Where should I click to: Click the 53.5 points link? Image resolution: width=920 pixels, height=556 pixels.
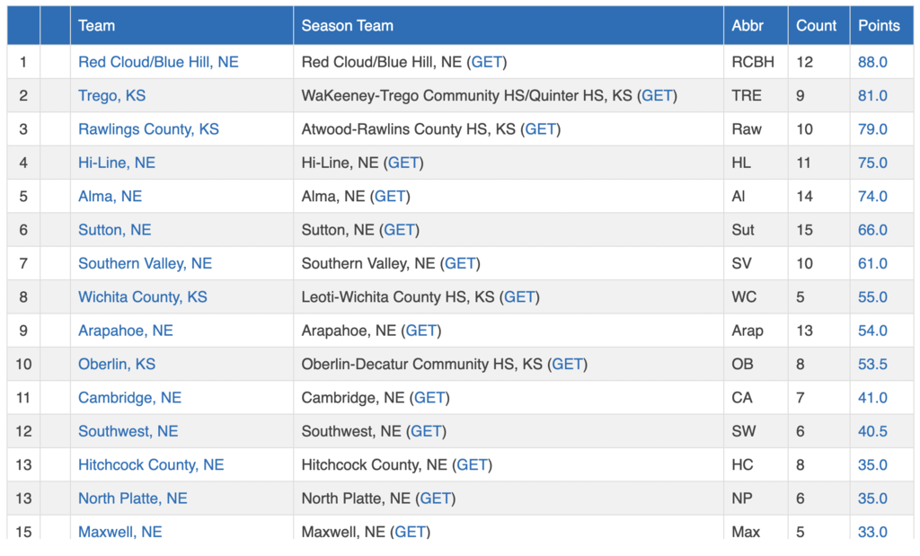[x=872, y=364]
